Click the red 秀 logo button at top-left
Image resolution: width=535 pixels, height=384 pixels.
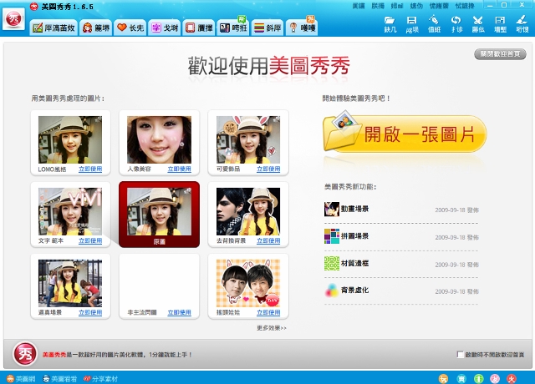point(13,19)
